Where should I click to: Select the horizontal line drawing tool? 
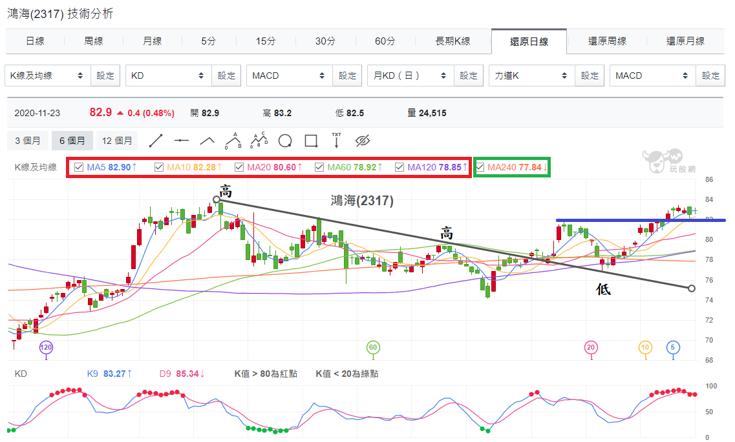(182, 141)
